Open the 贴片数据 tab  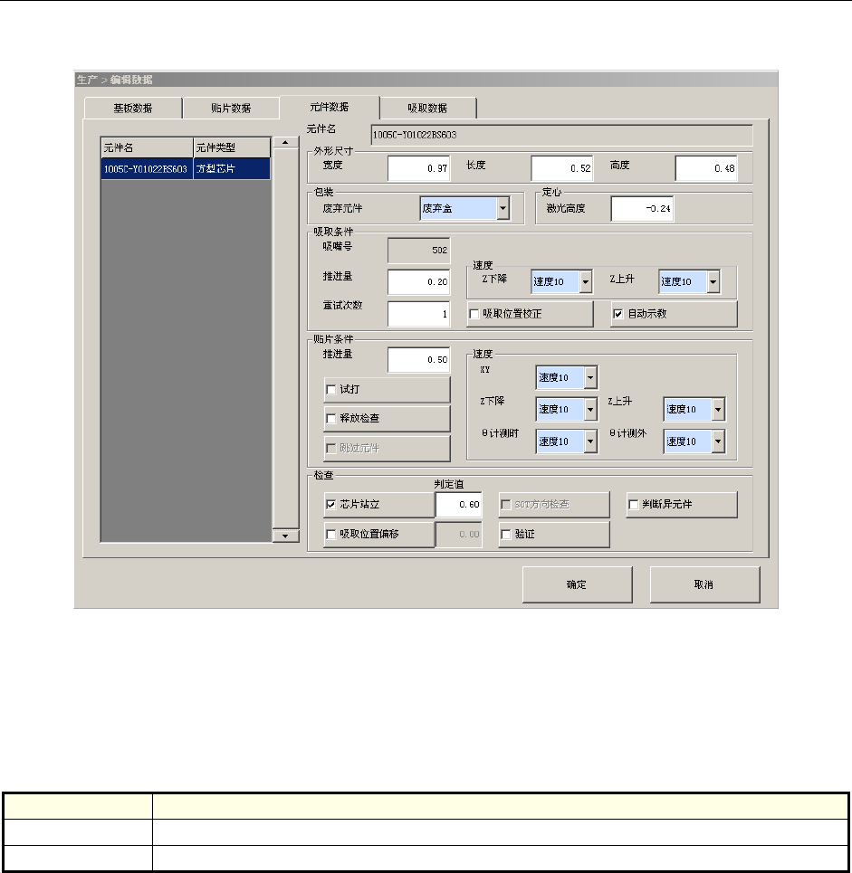coord(231,108)
